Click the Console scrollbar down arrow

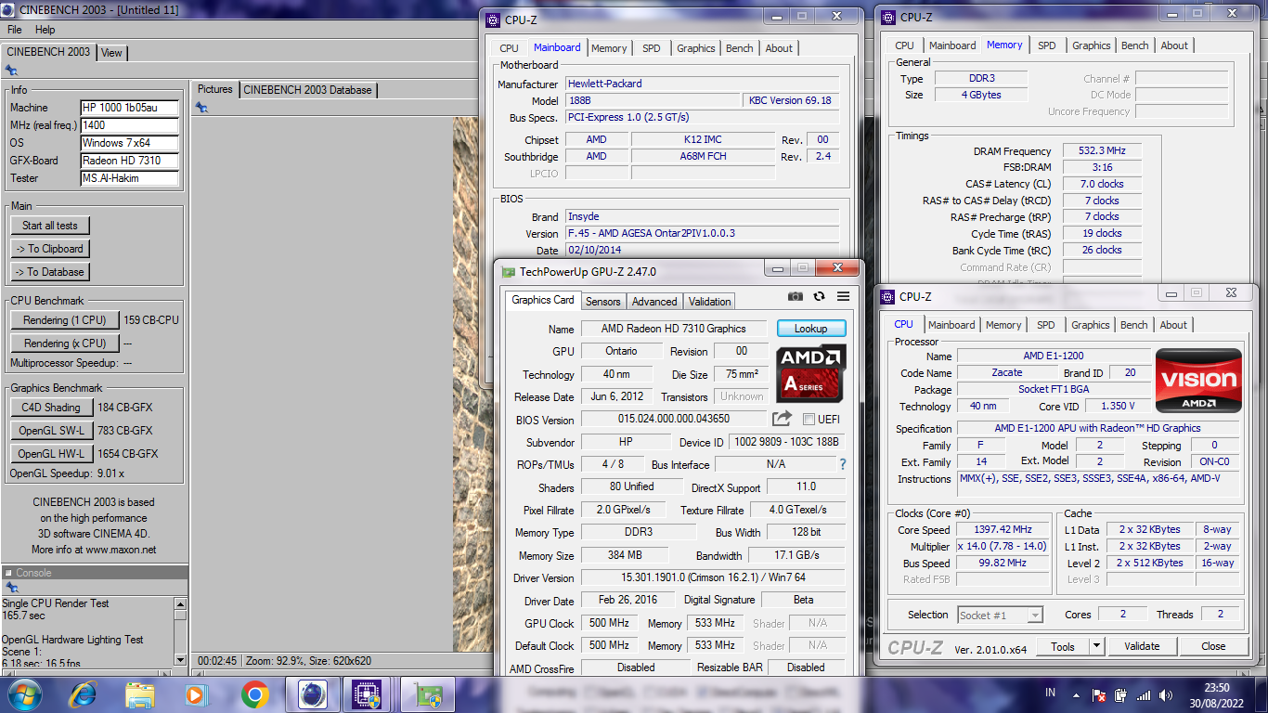click(180, 659)
